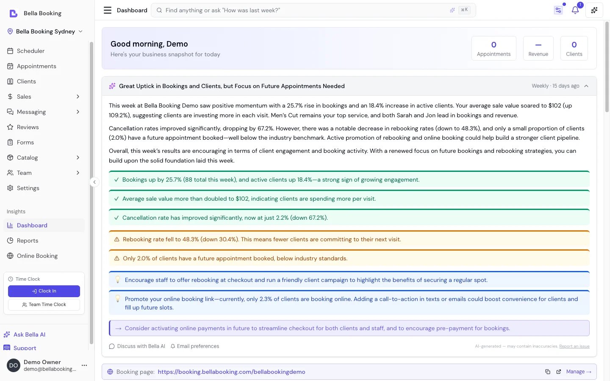
Task: Click Manage for the booking page
Action: [x=579, y=372]
